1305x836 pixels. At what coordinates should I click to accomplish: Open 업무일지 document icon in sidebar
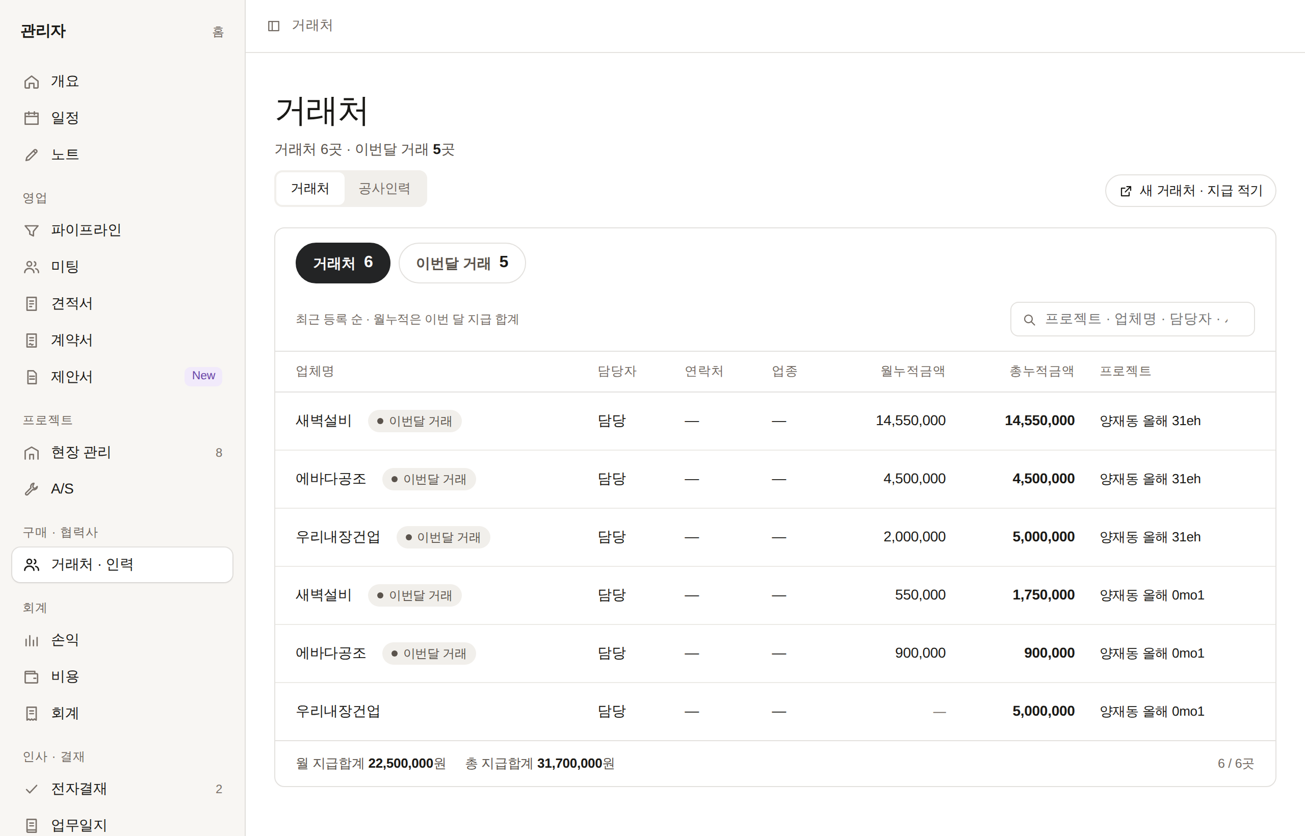[32, 825]
